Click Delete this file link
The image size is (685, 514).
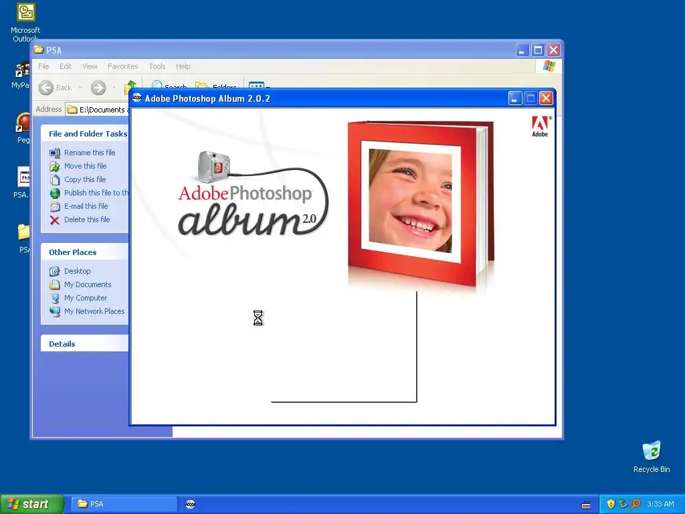[87, 220]
